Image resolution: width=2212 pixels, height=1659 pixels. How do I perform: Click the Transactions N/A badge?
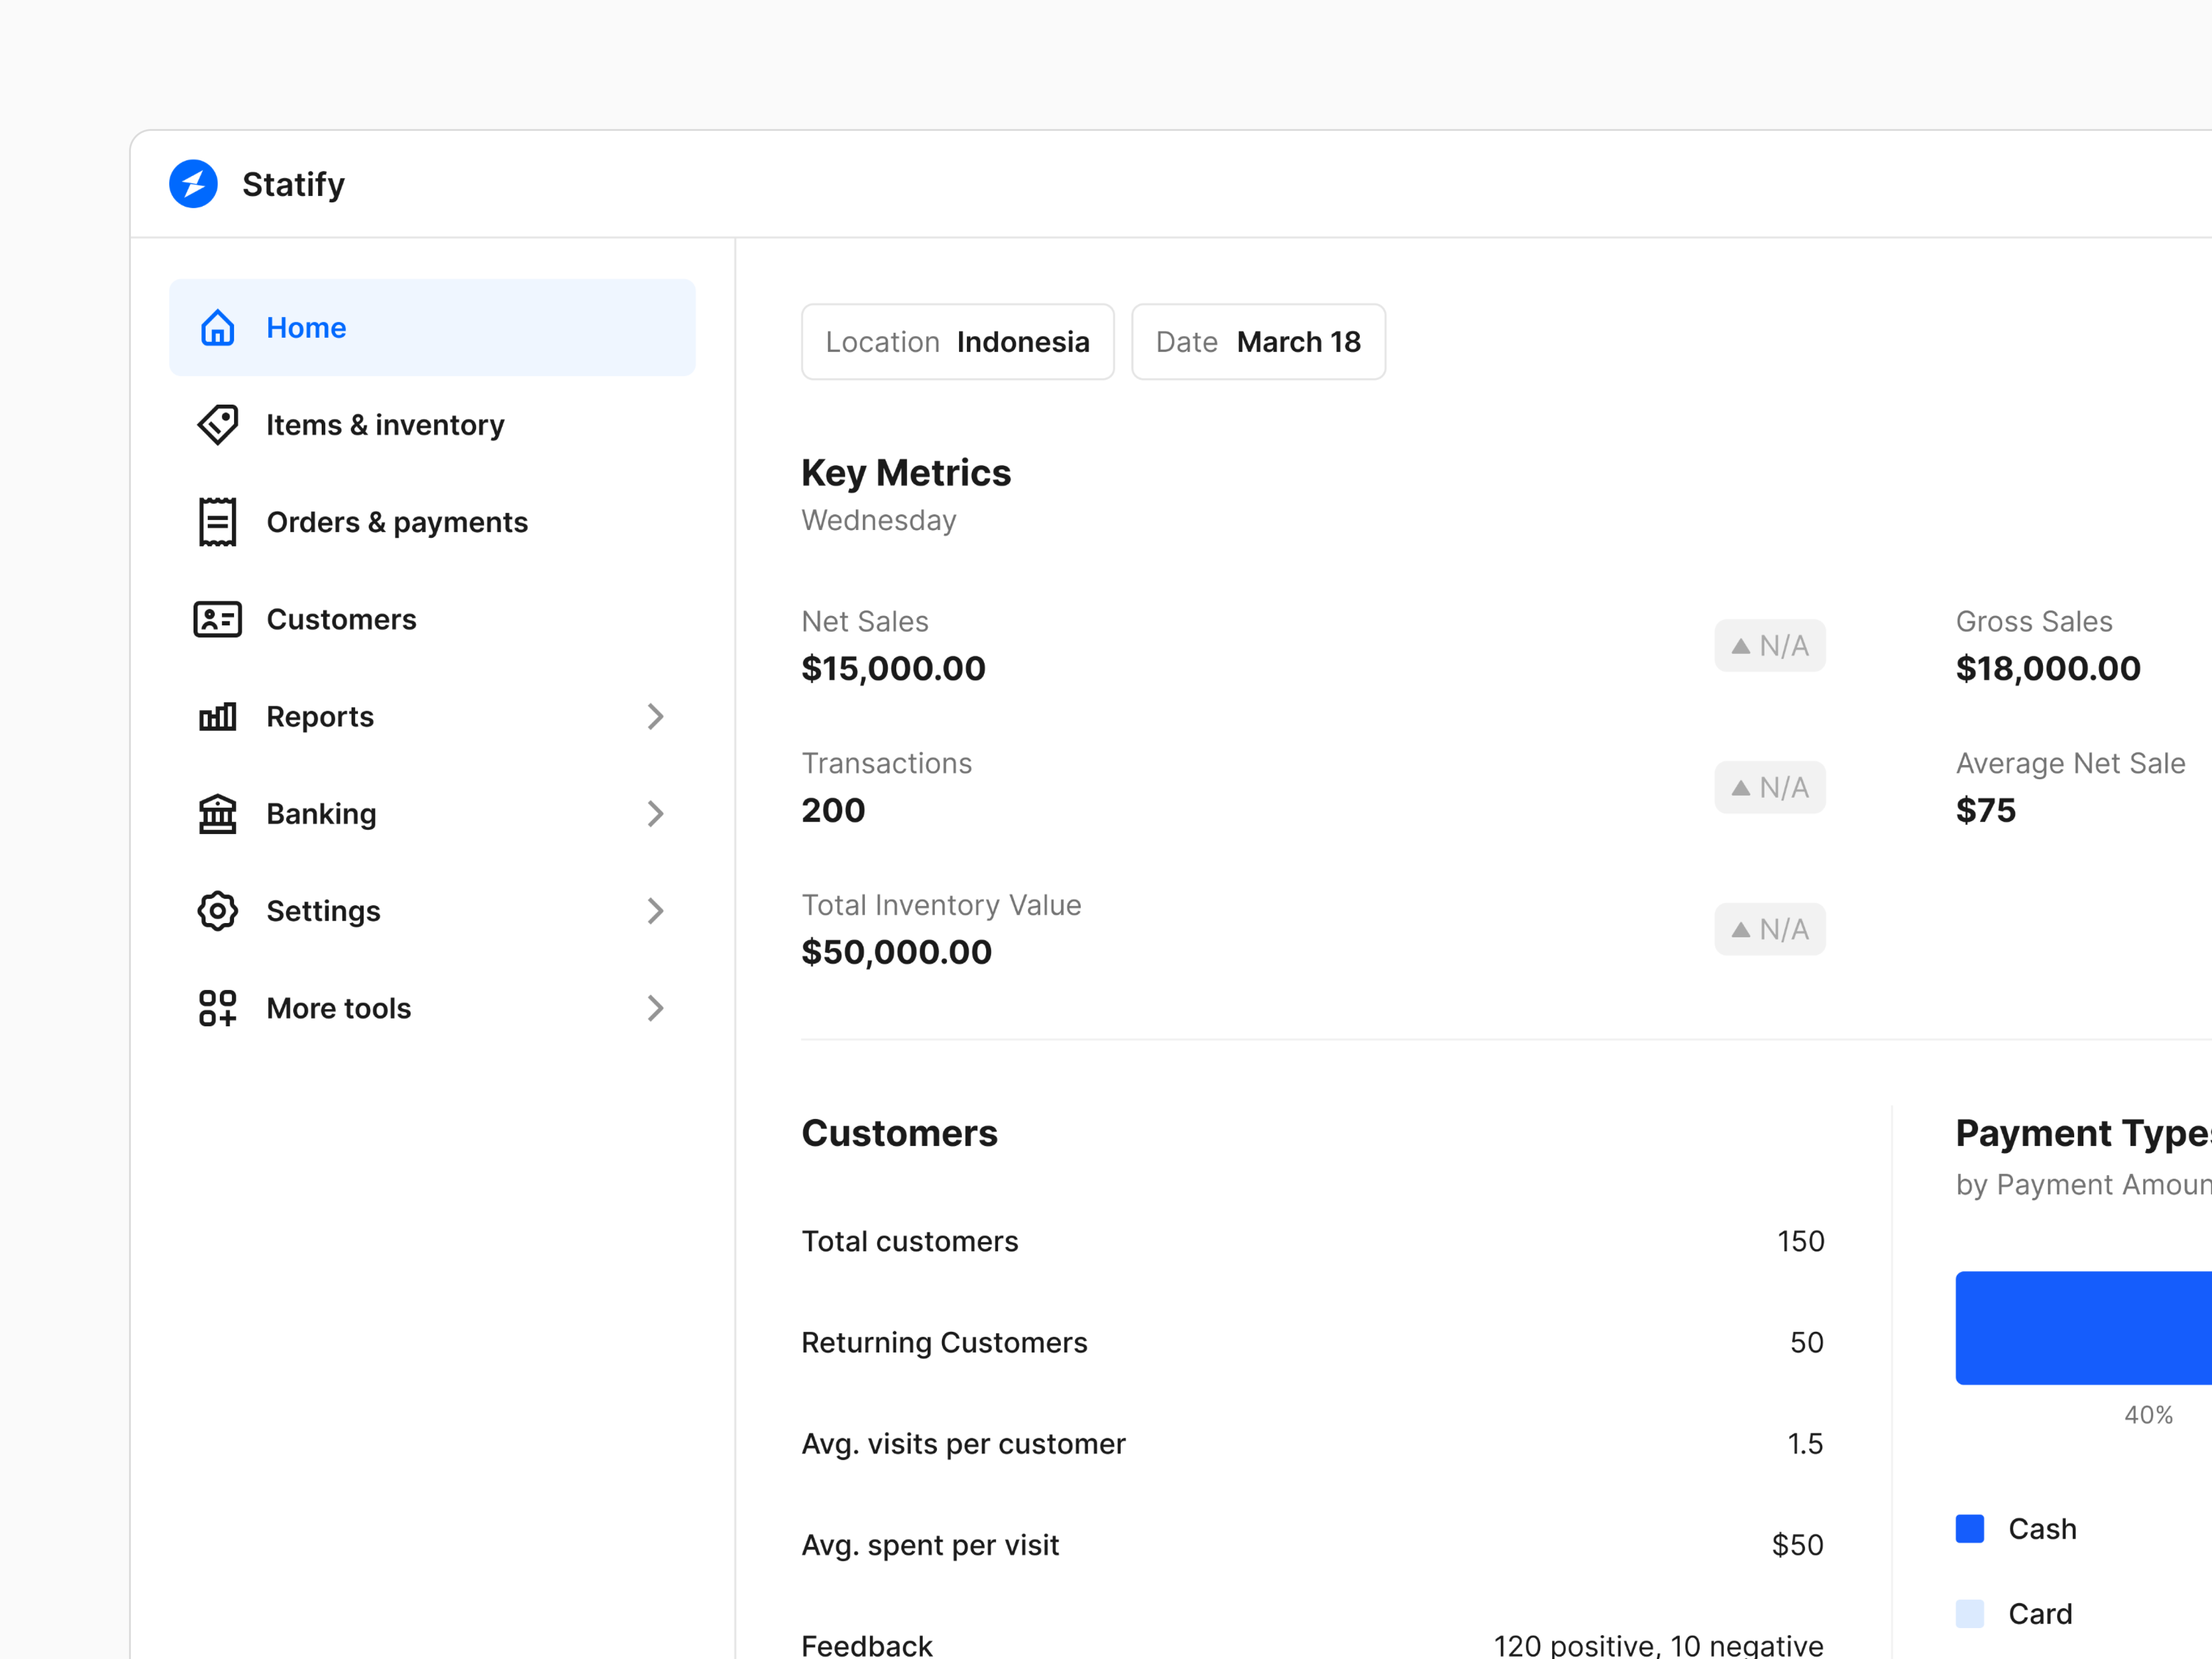coord(1769,788)
